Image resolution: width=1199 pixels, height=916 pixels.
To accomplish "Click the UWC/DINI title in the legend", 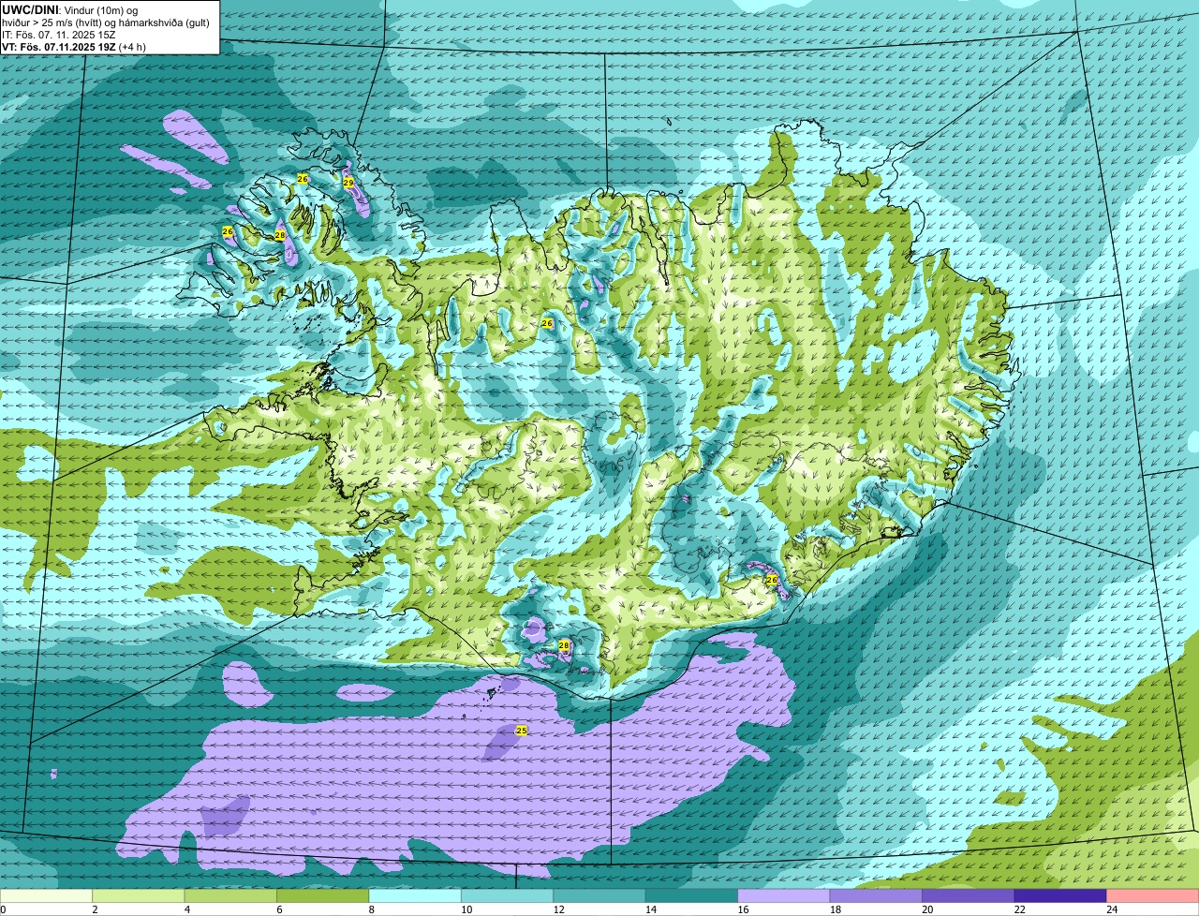I will tap(30, 9).
